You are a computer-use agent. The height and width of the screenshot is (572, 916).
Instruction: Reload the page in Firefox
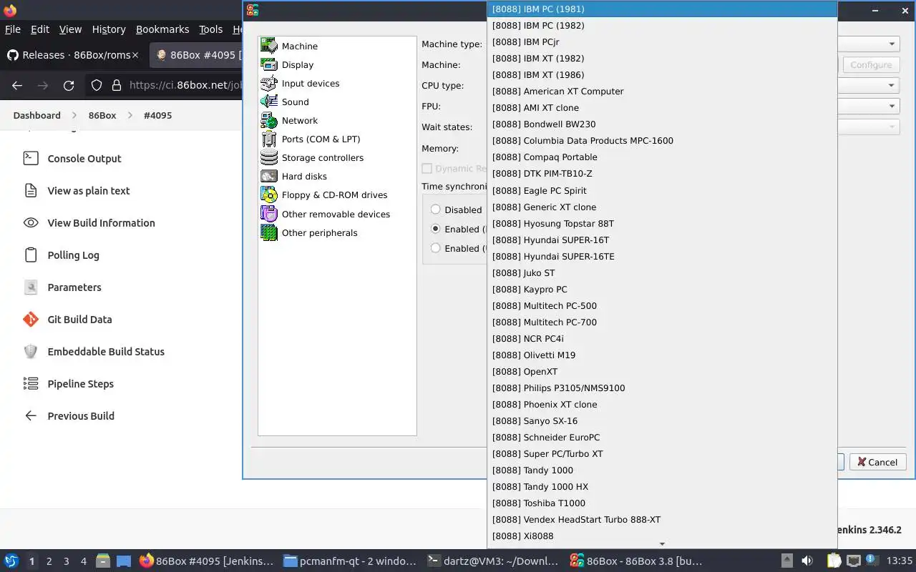click(x=69, y=85)
